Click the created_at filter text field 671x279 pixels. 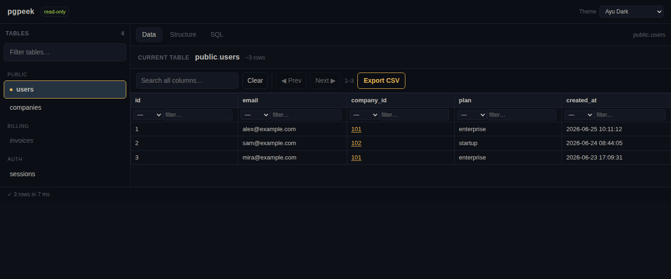[630, 115]
